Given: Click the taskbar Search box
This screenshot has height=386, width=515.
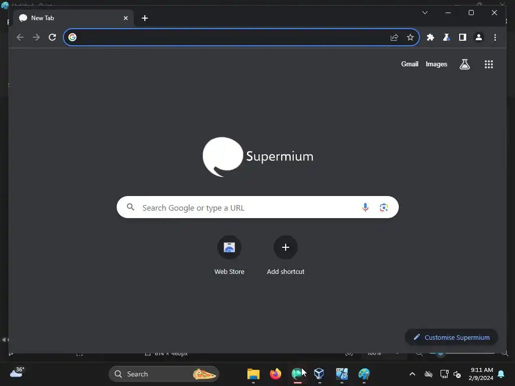Looking at the screenshot, I should [x=164, y=374].
